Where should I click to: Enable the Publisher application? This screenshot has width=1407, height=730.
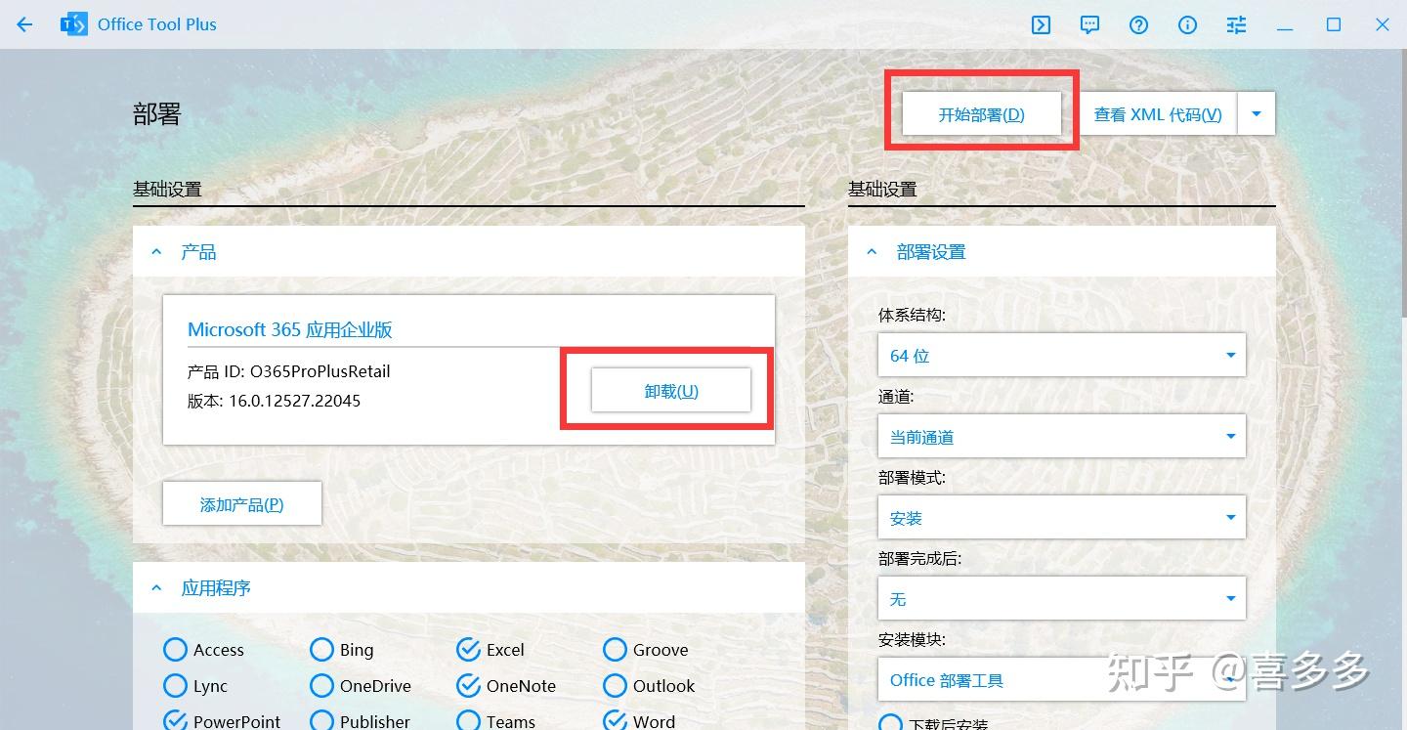322,721
